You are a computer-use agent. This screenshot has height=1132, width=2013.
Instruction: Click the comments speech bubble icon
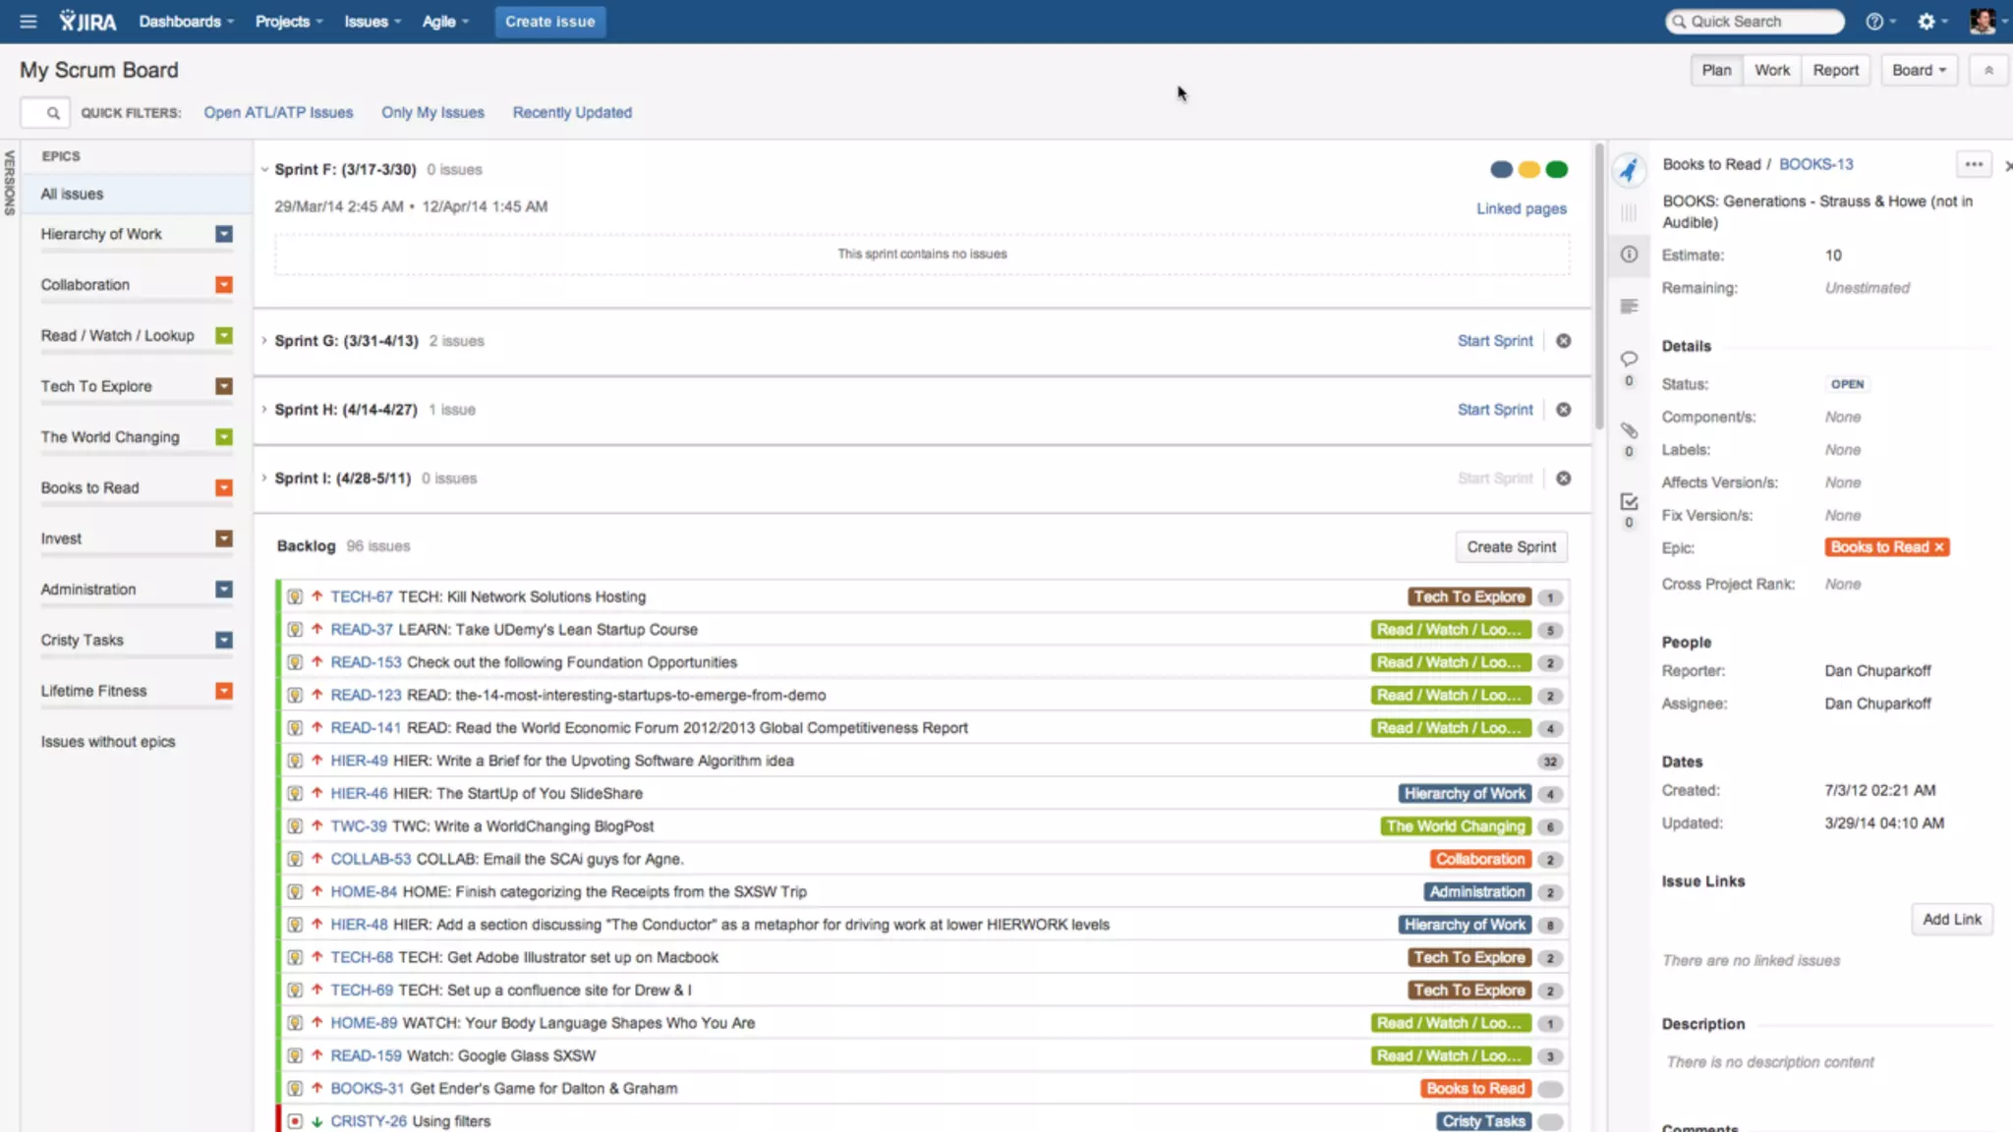[1629, 359]
